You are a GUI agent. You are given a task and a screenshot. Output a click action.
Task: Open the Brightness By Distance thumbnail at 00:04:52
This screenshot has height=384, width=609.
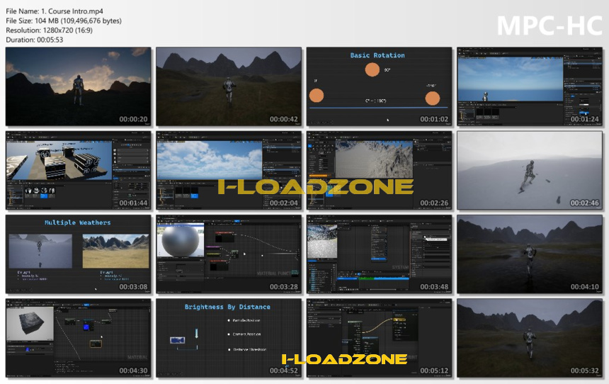click(x=229, y=338)
